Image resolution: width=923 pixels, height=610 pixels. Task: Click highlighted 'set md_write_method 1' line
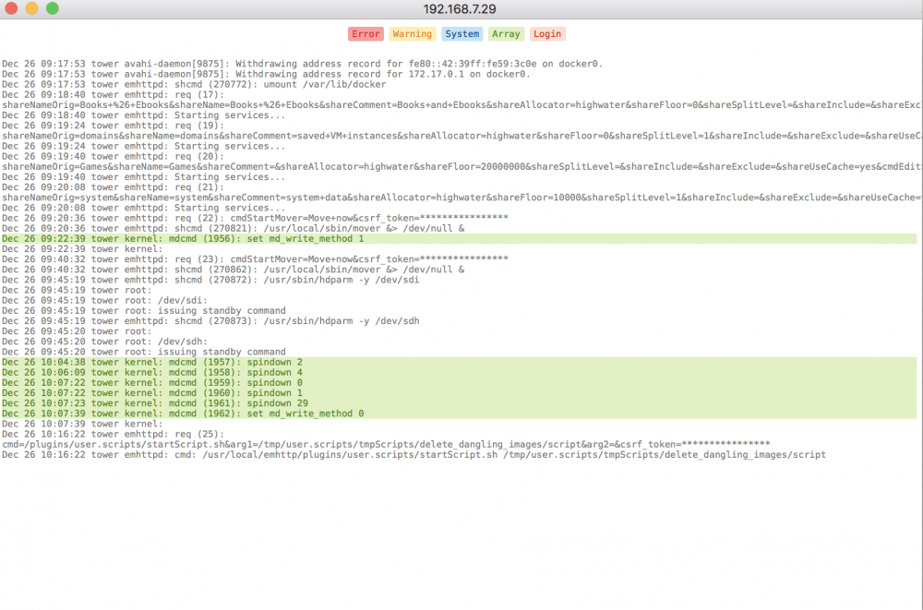point(459,238)
